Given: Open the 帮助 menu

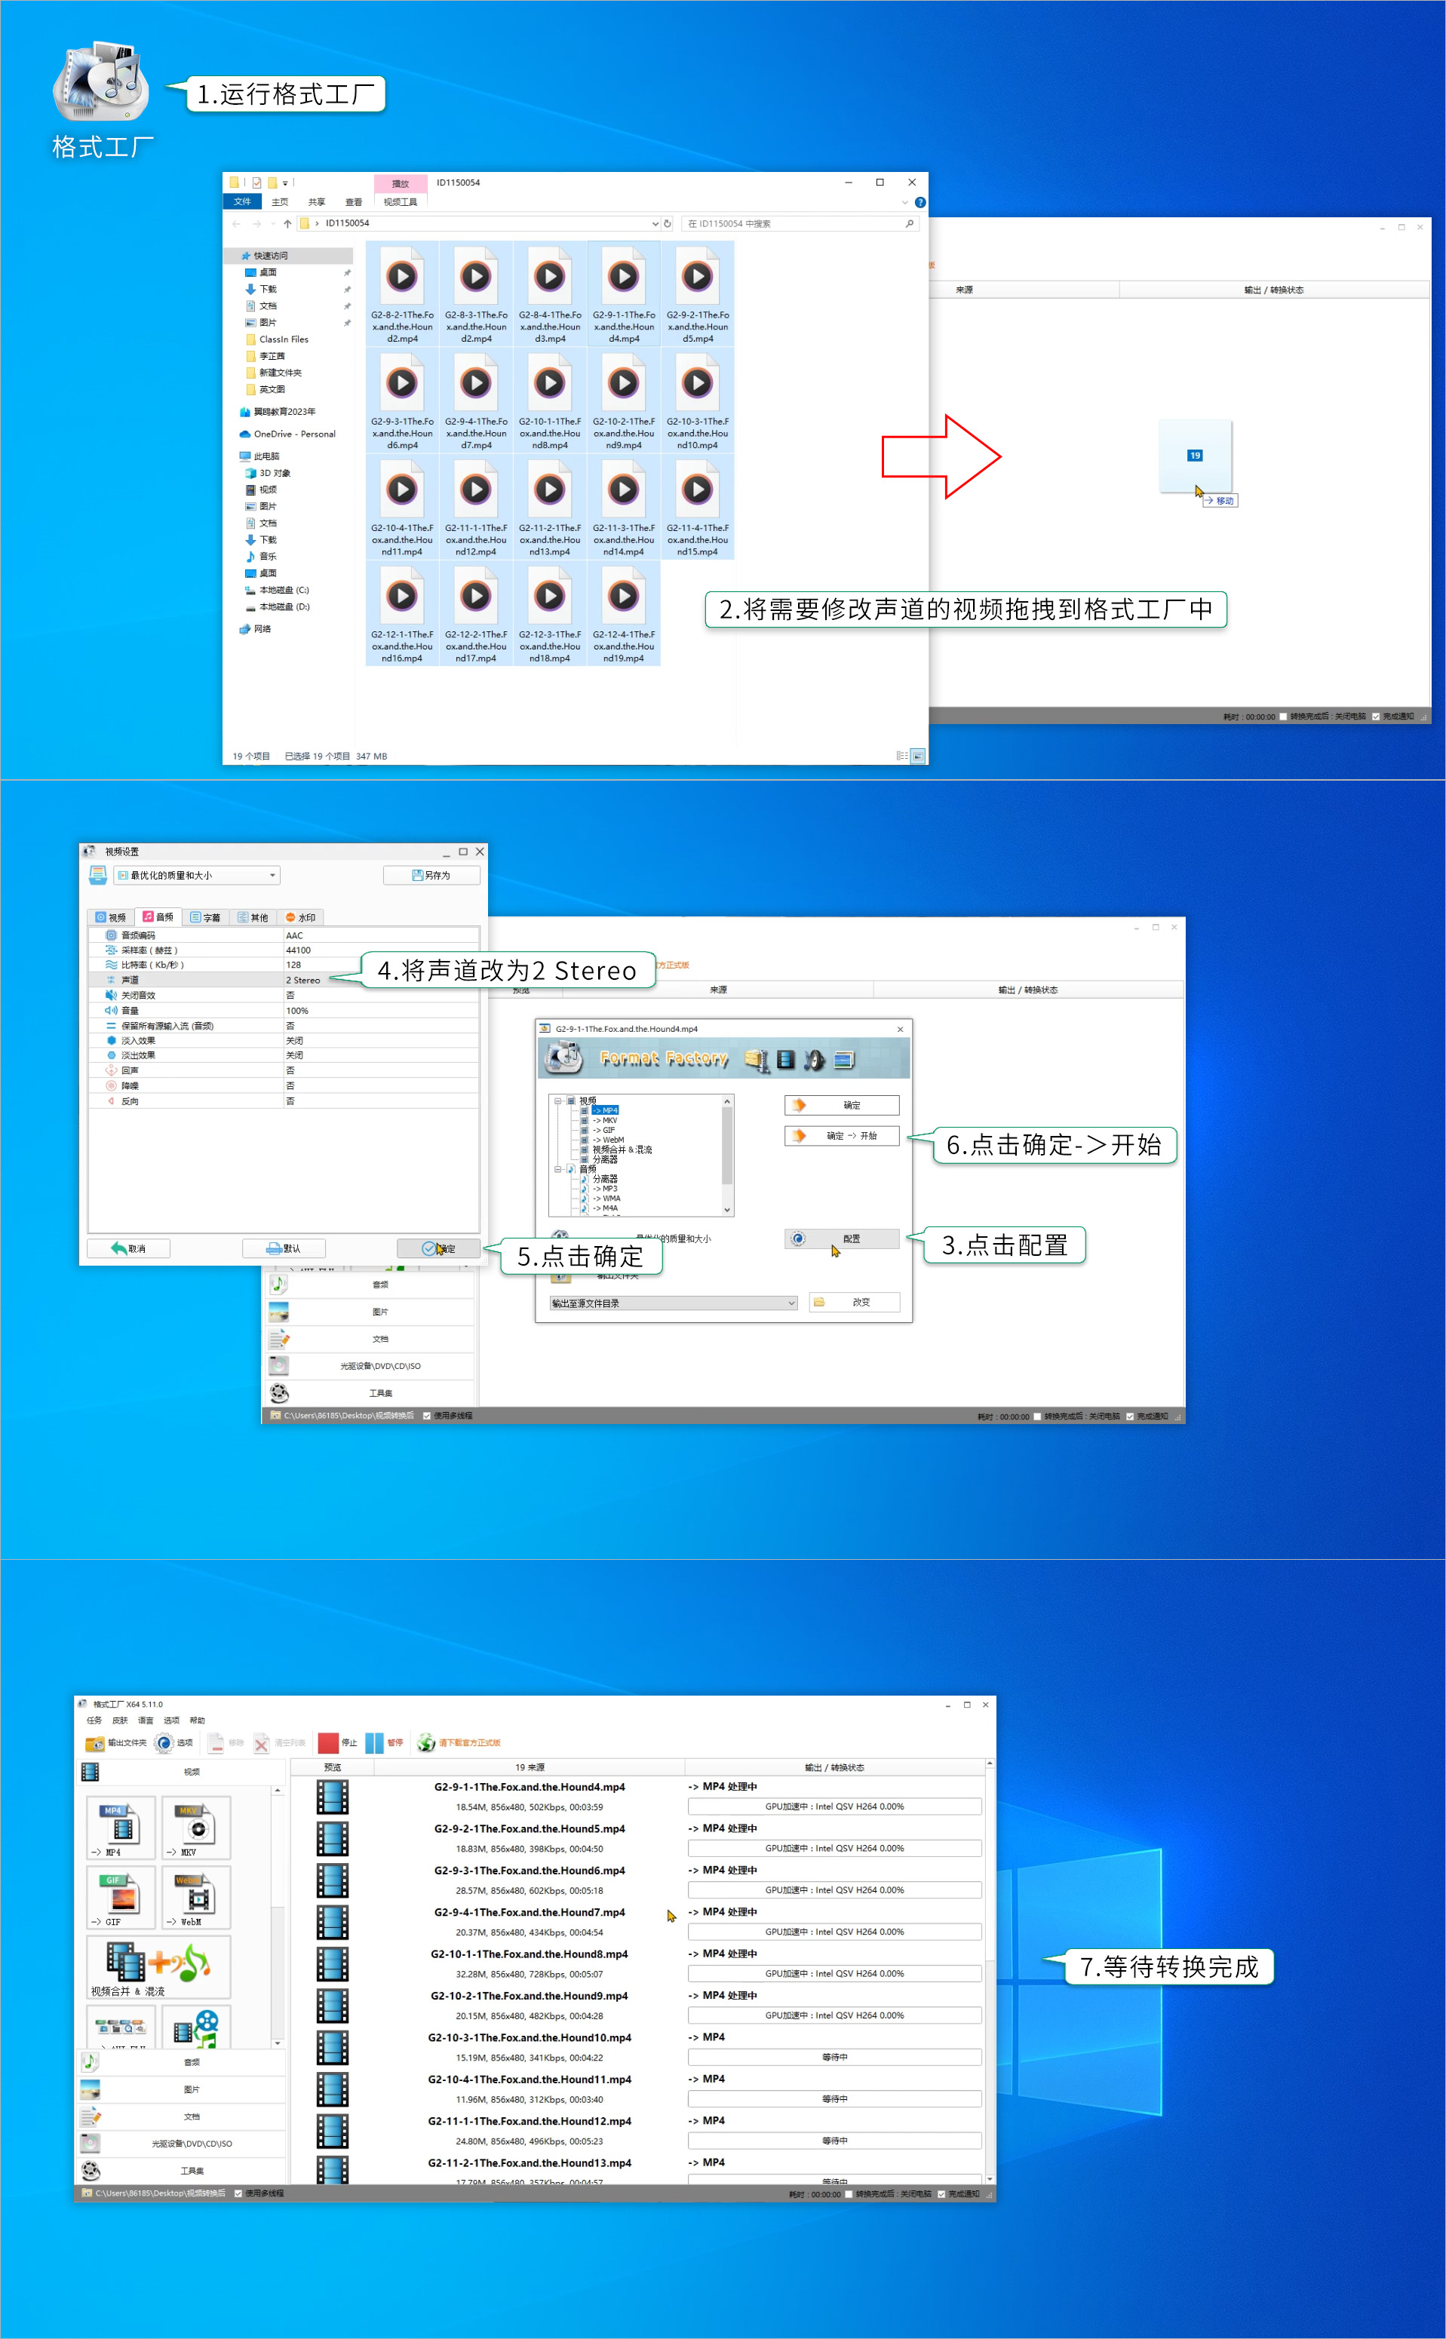Looking at the screenshot, I should pos(197,1720).
